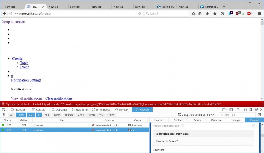The height and width of the screenshot is (153, 264).
Task: Bookmark this page with the star icon
Action: [194, 14]
